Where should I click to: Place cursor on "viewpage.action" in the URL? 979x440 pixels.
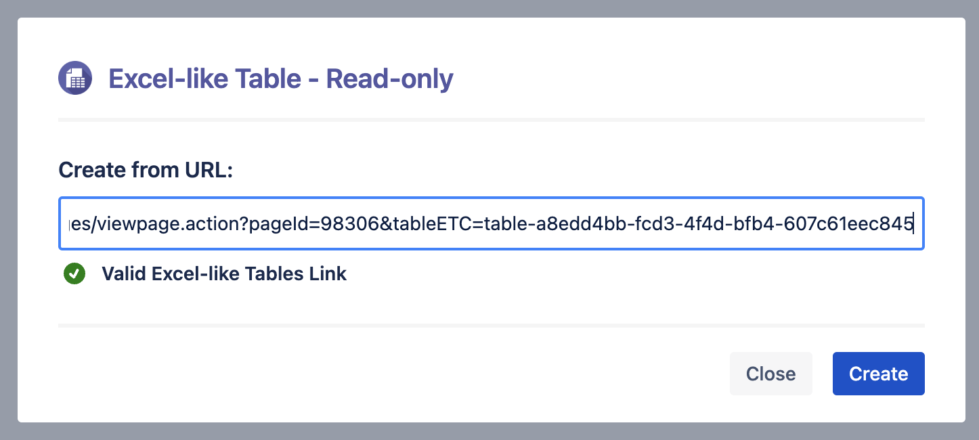tap(171, 224)
